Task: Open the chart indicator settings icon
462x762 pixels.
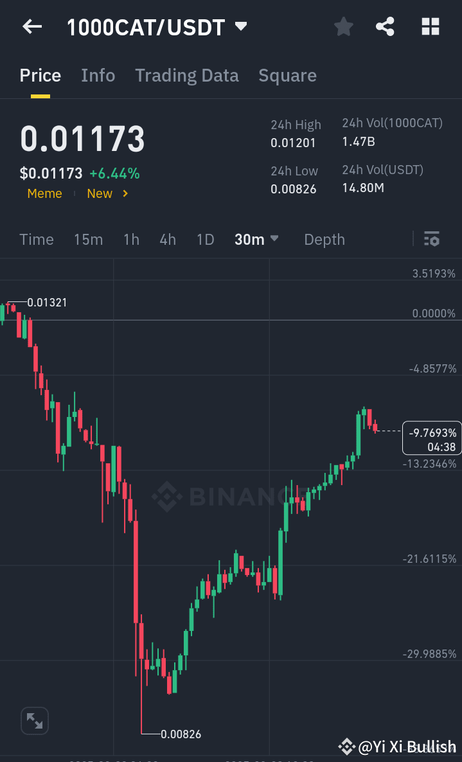Action: point(432,238)
